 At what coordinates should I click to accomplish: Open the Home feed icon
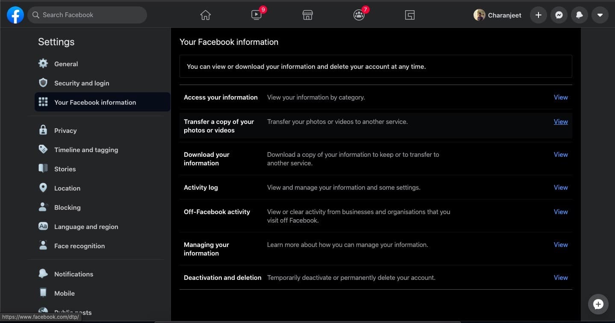click(206, 15)
